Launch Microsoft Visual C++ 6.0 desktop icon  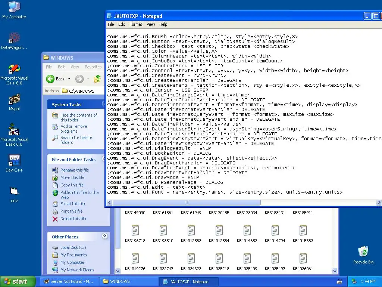click(14, 74)
